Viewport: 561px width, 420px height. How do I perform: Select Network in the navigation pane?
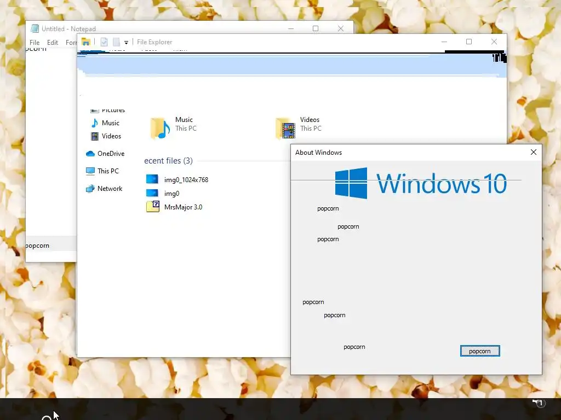110,189
